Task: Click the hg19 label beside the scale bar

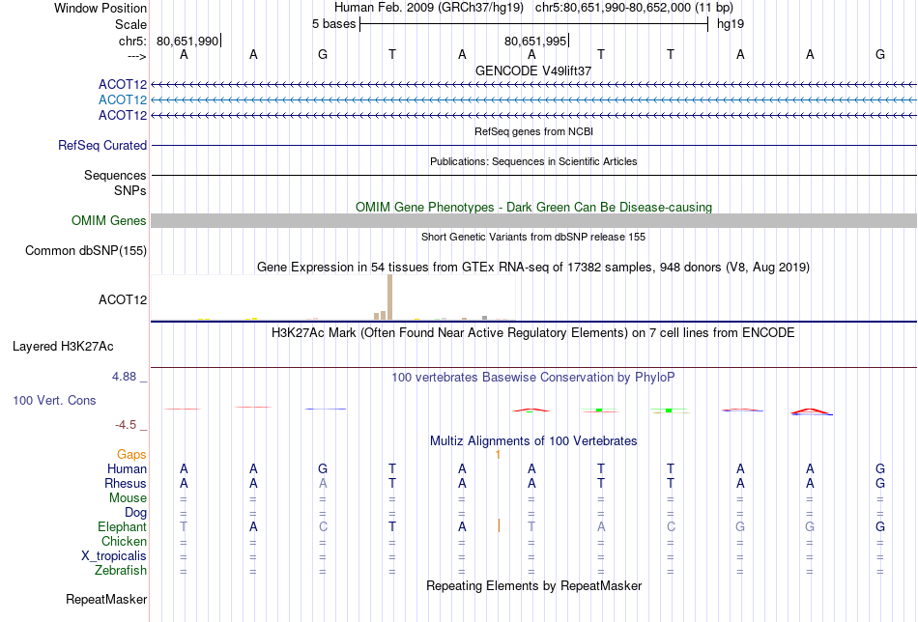Action: [x=731, y=24]
